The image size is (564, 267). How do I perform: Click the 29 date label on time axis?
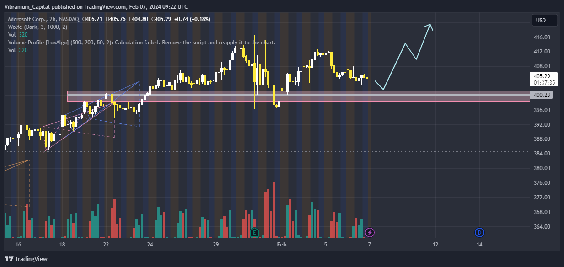pos(216,245)
